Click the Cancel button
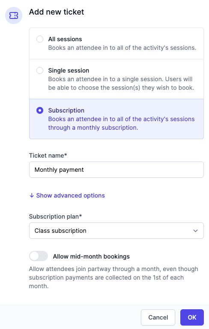The height and width of the screenshot is (329, 209). 158,317
